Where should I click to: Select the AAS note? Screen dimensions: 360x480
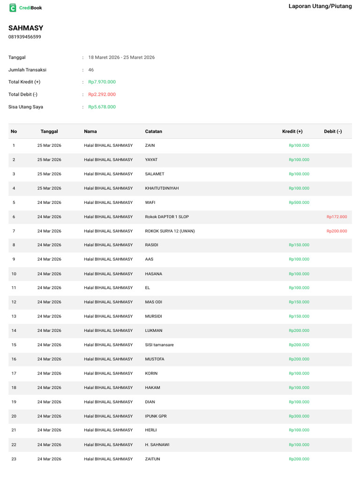[x=149, y=259]
